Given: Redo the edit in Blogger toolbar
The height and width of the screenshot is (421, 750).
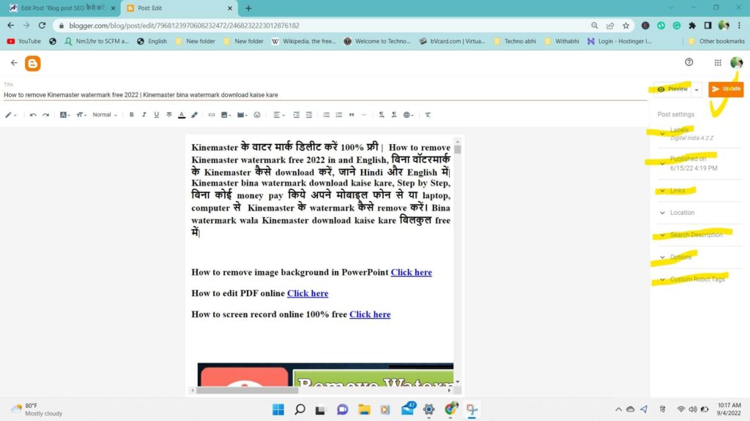Looking at the screenshot, I should (46, 115).
